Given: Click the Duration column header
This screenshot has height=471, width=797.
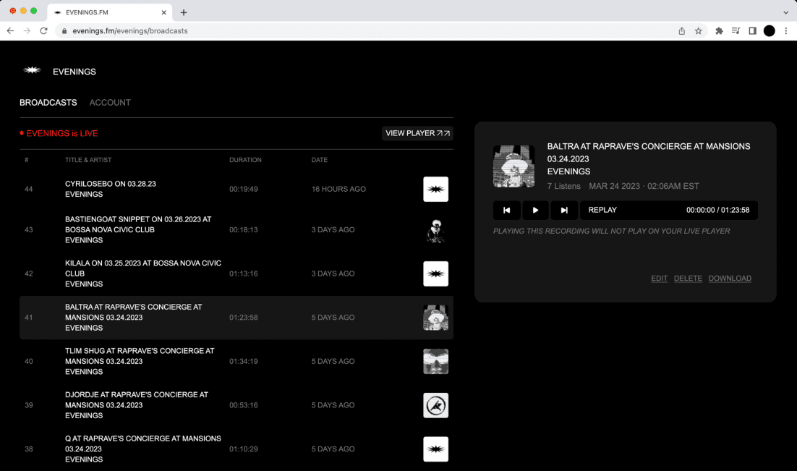Looking at the screenshot, I should coord(245,160).
